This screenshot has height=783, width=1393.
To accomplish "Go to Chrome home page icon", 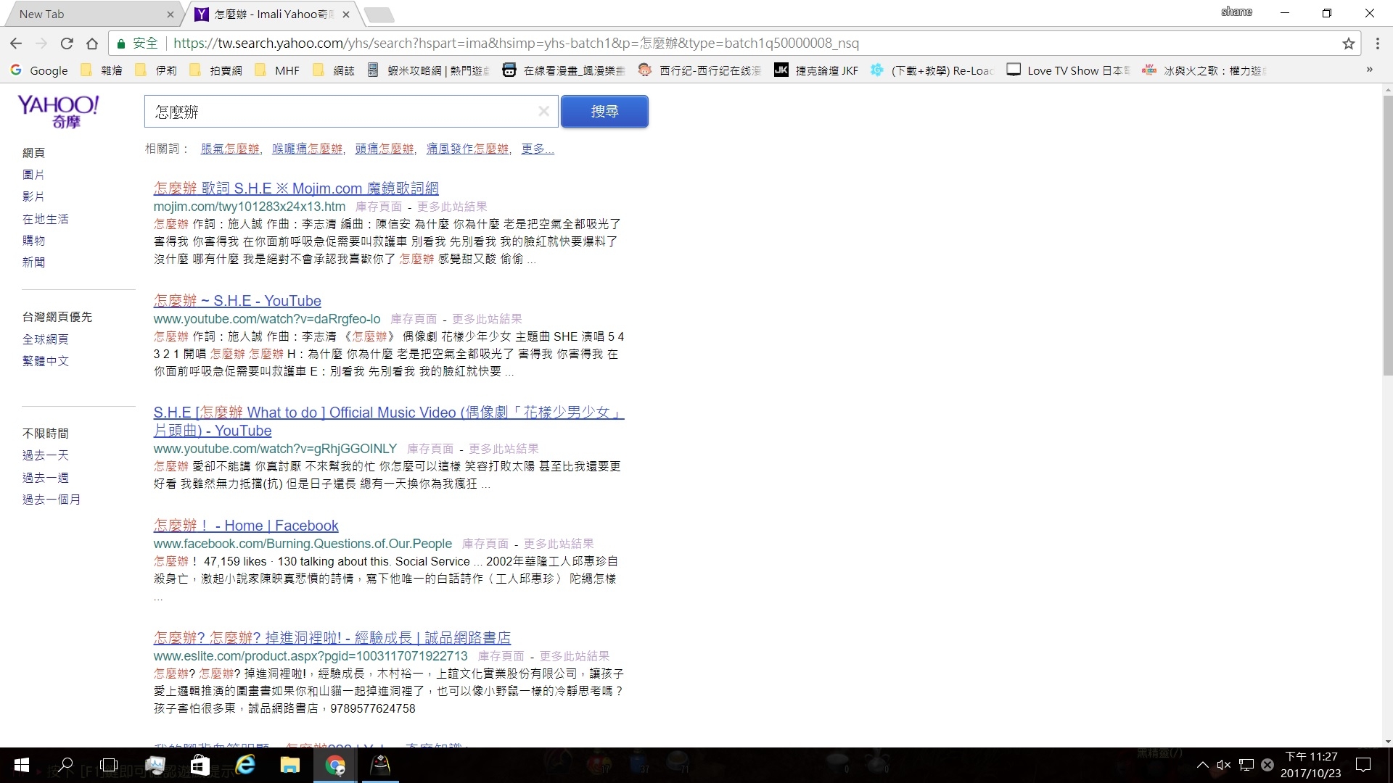I will 92,43.
